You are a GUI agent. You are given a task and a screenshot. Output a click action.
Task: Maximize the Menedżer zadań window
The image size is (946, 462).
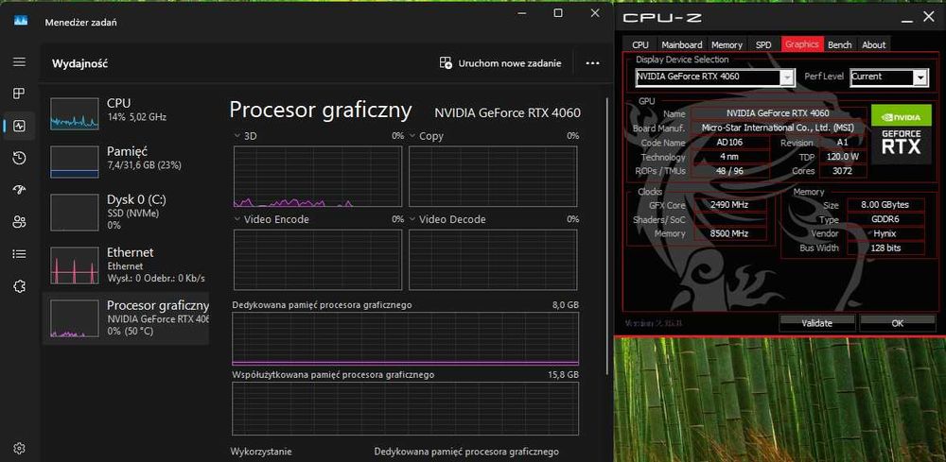[558, 12]
